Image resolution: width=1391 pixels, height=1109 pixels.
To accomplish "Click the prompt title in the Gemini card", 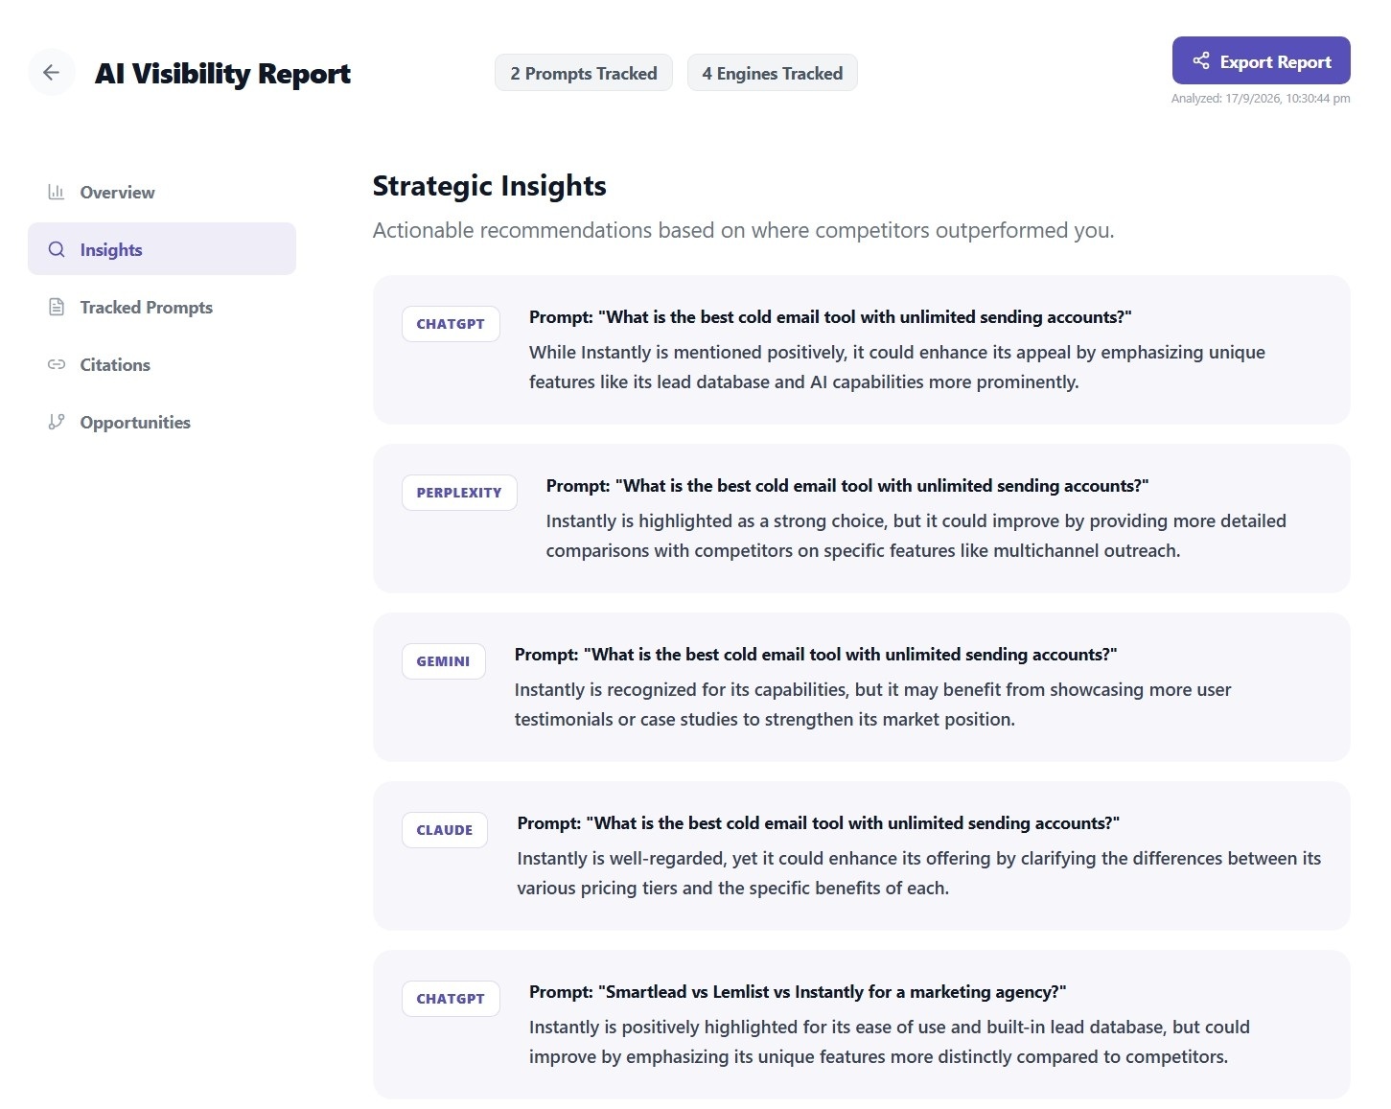I will tap(816, 655).
